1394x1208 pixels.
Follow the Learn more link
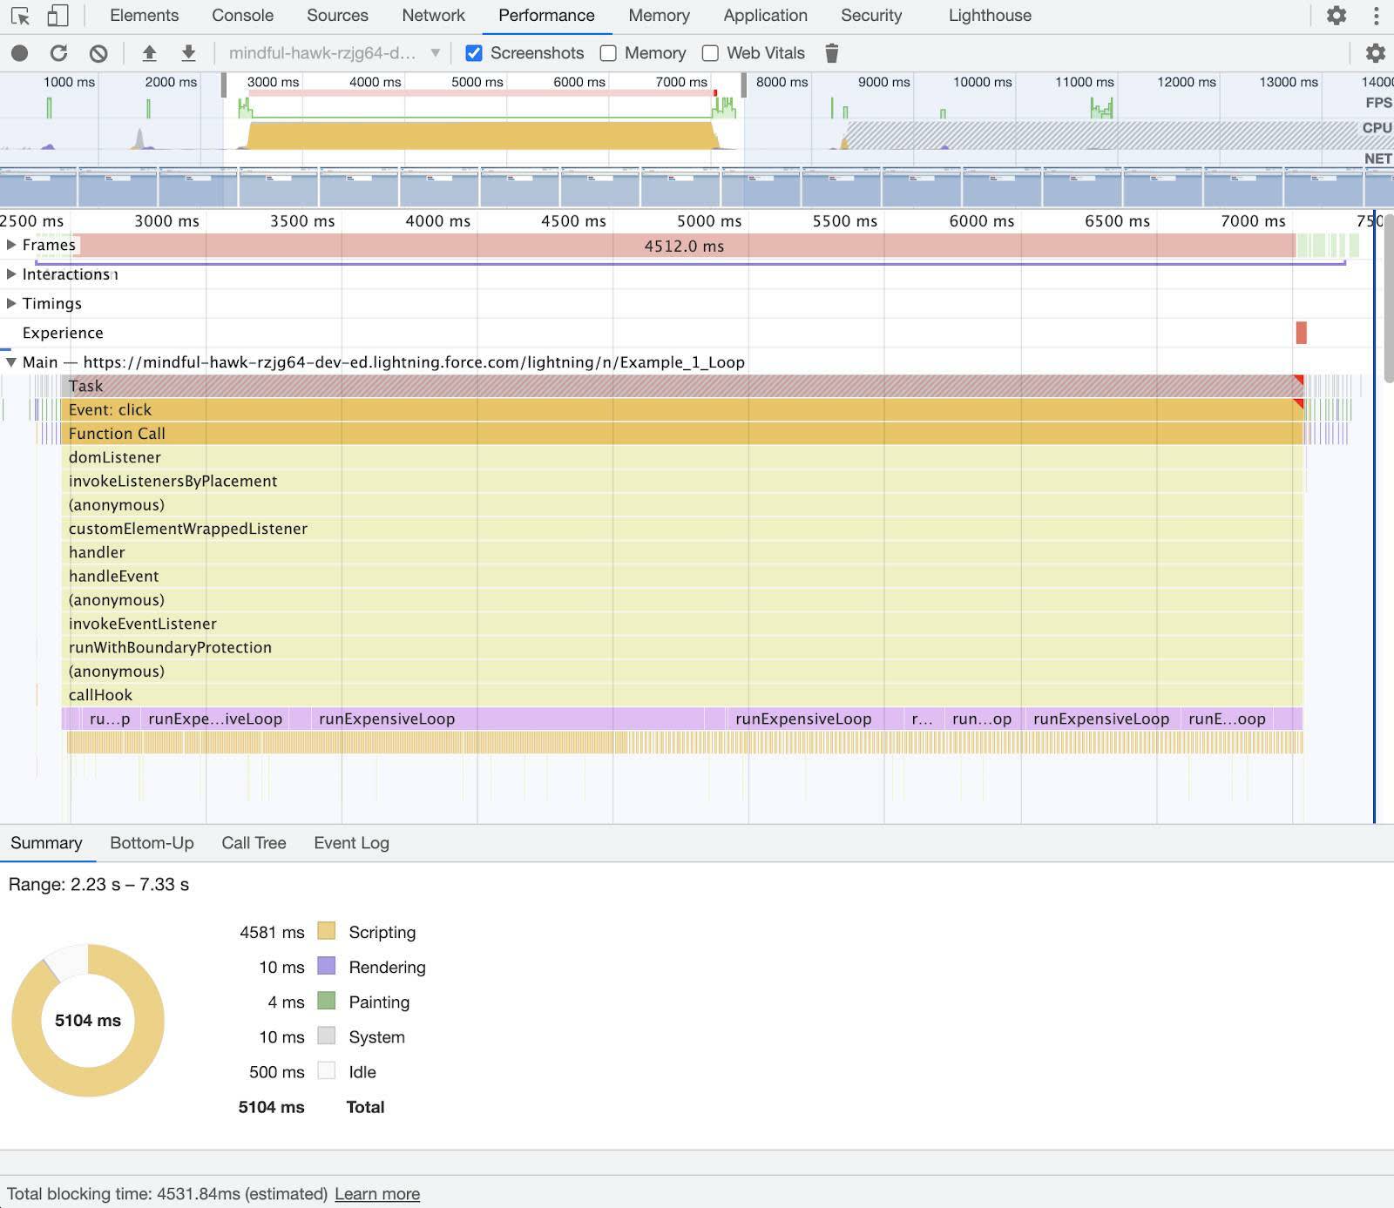[377, 1194]
